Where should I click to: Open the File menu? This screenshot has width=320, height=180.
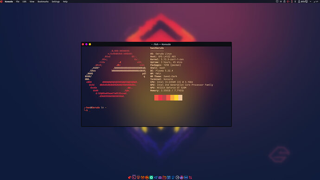[18, 1]
